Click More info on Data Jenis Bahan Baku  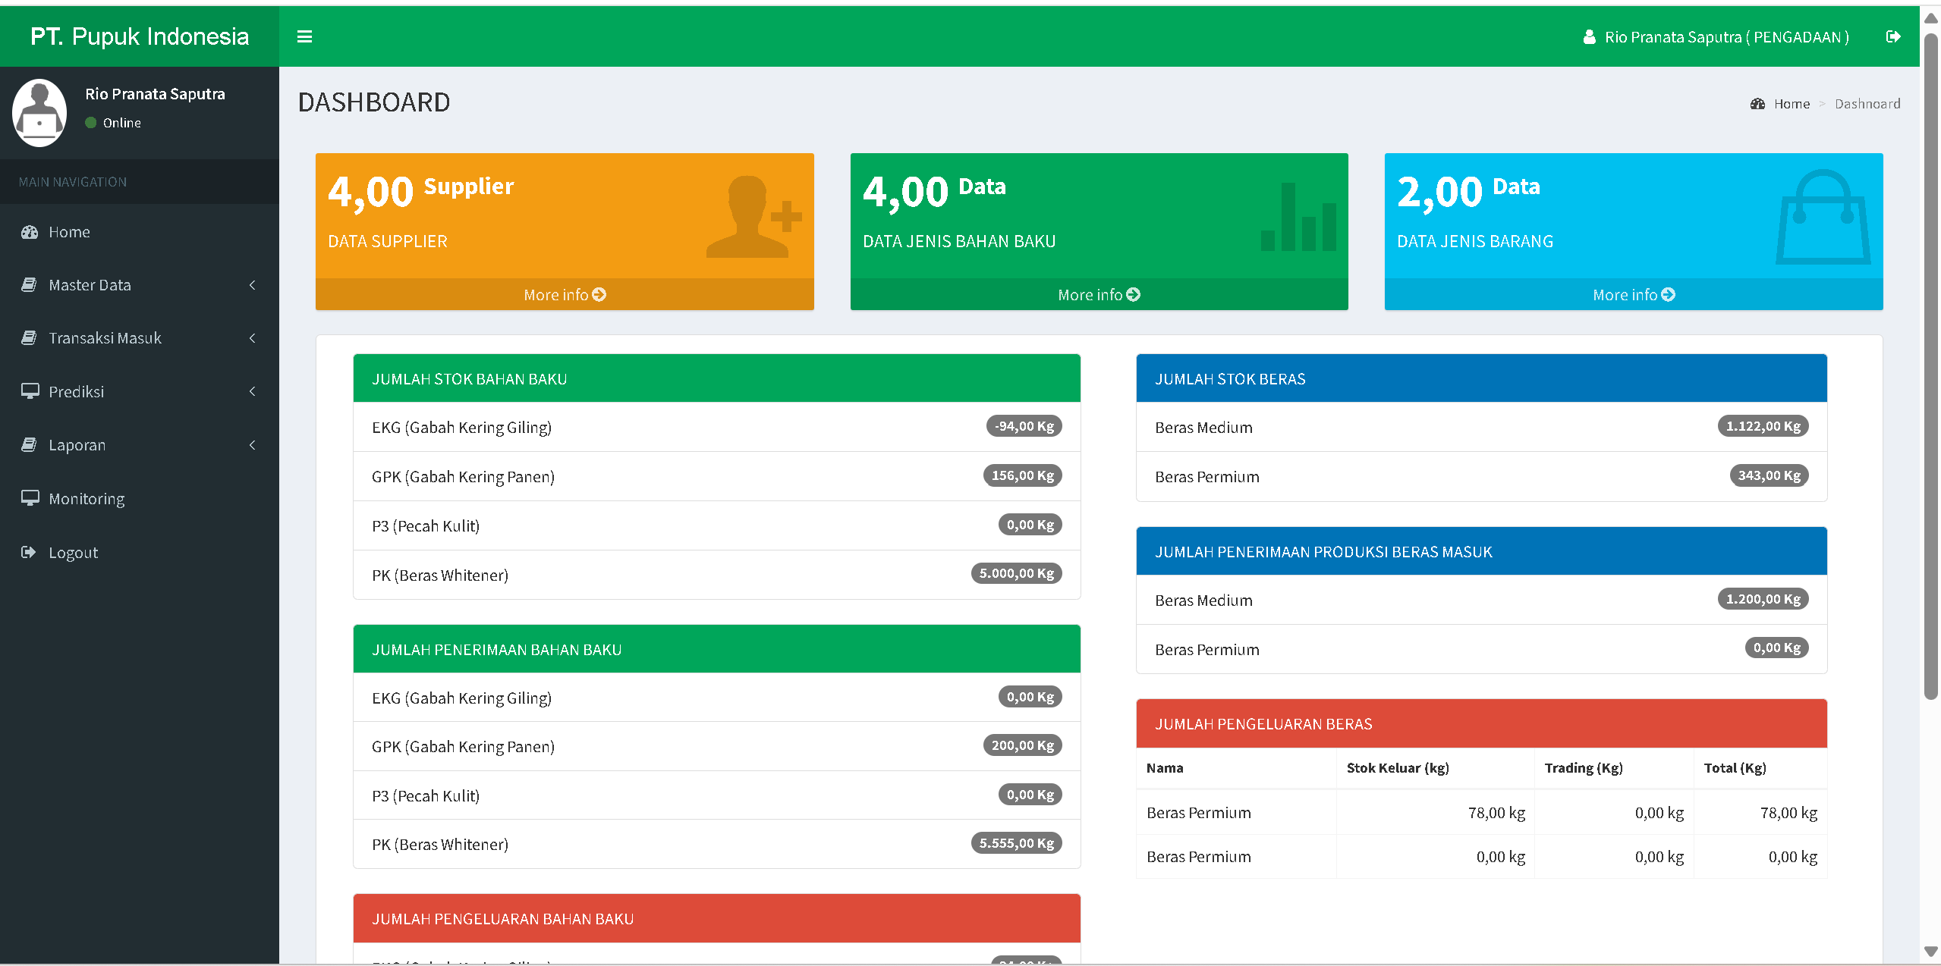tap(1099, 294)
